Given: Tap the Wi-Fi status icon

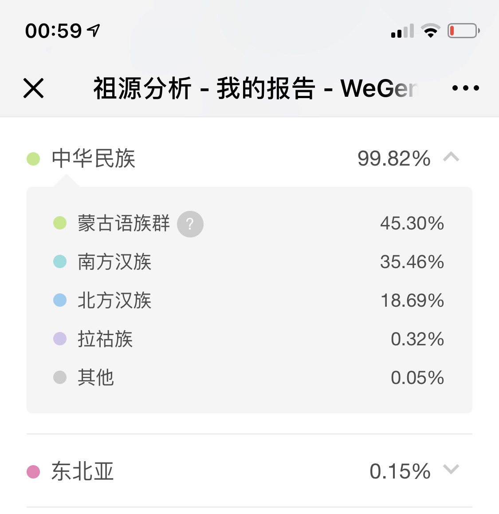Looking at the screenshot, I should [x=431, y=31].
